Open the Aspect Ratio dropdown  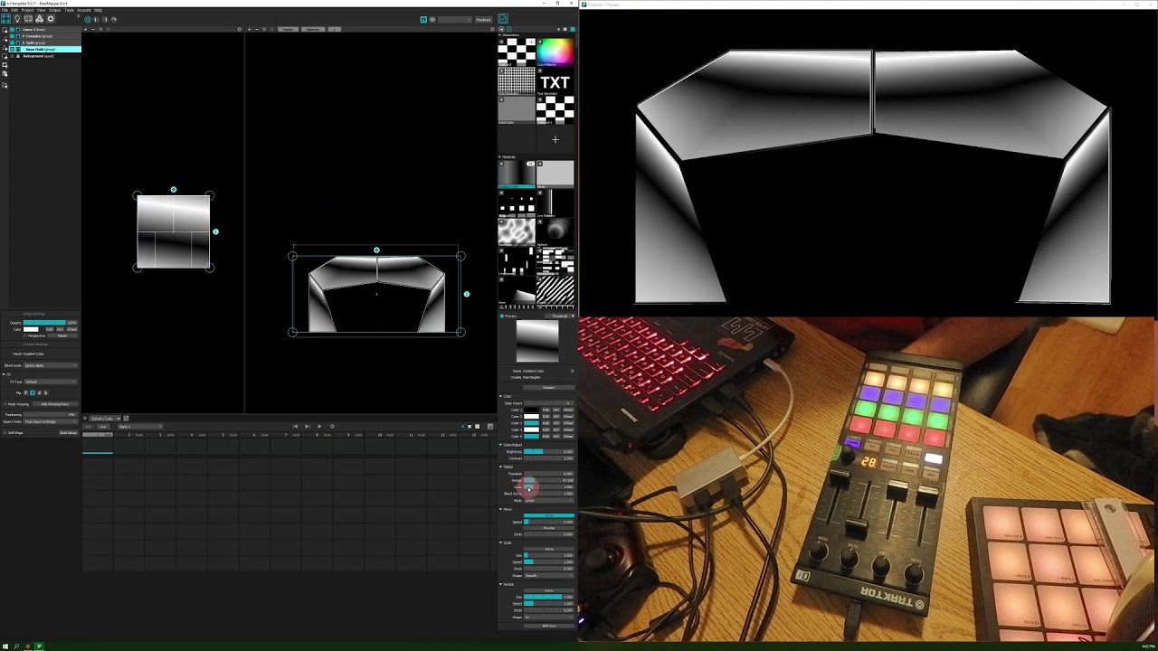[x=51, y=421]
